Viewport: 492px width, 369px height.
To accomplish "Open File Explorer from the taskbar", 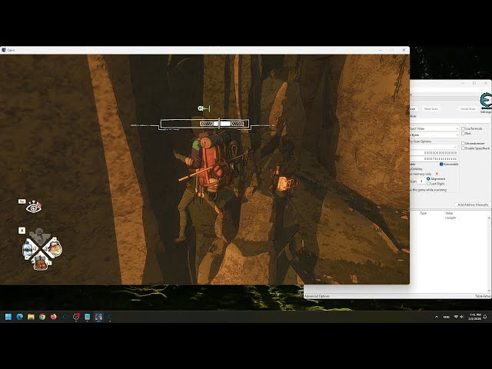I will pos(31,317).
